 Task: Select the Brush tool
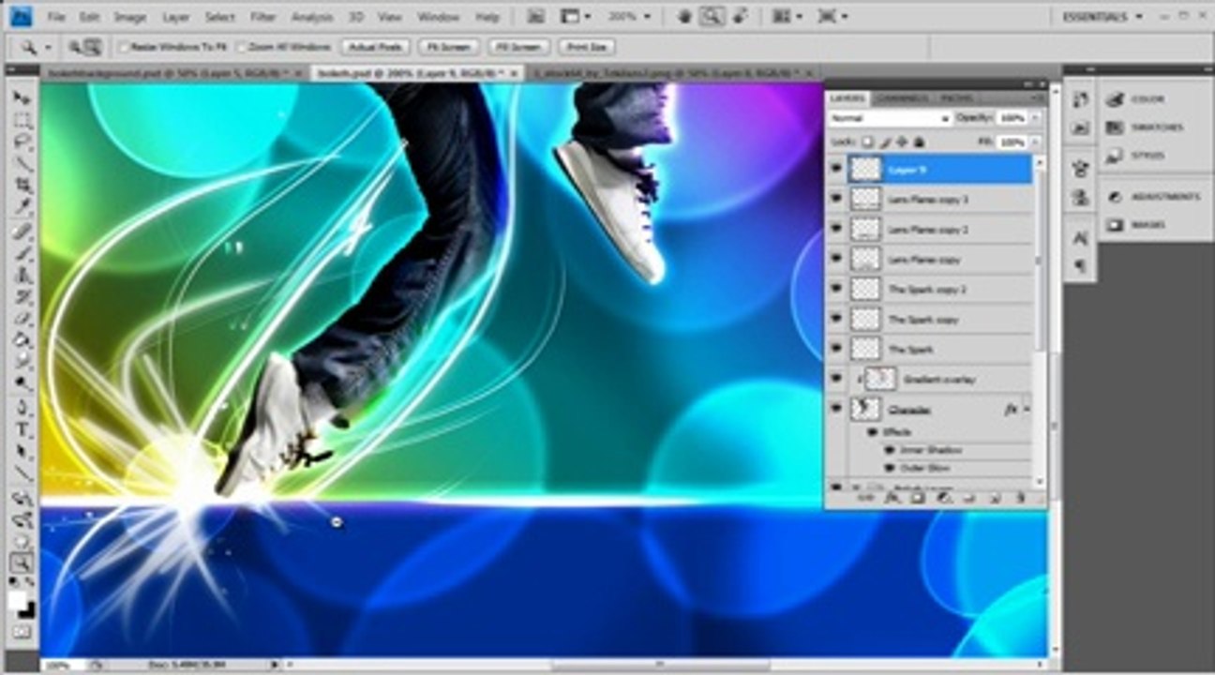(x=22, y=253)
